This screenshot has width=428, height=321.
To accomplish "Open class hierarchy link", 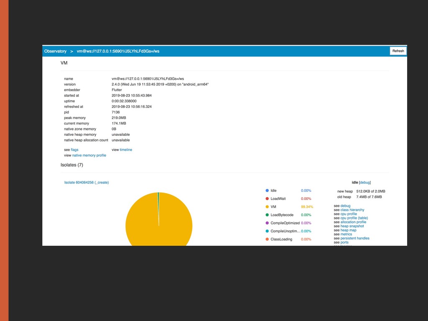I will click(x=352, y=210).
